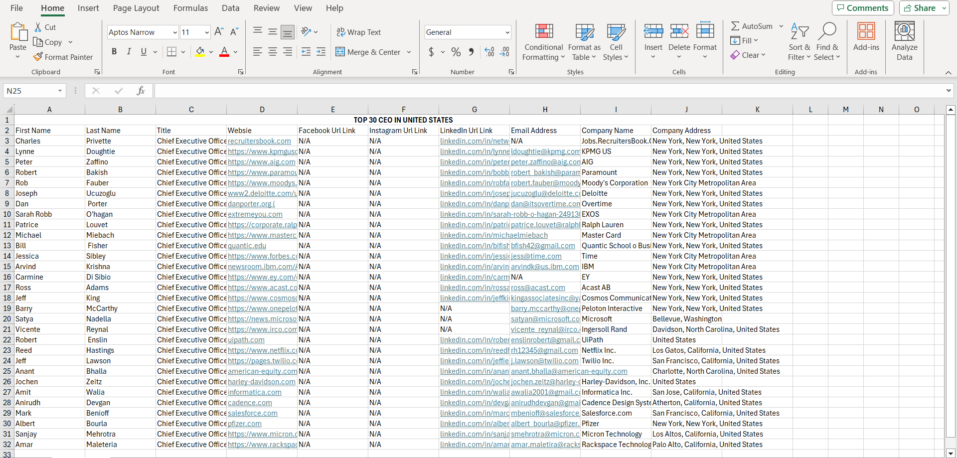Screen dimensions: 957x458
Task: Click the vertical scrollbar down arrow
Action: [x=951, y=453]
